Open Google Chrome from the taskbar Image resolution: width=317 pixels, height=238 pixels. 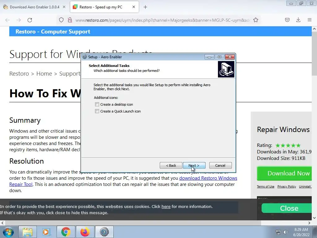point(66,232)
